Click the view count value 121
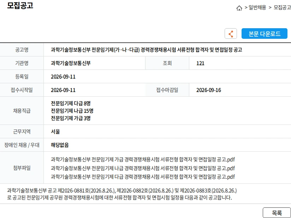291x218 pixels. point(200,63)
